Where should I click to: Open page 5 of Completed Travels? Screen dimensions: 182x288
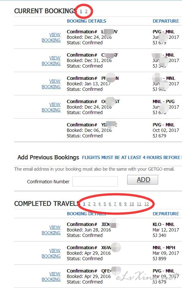click(x=105, y=204)
